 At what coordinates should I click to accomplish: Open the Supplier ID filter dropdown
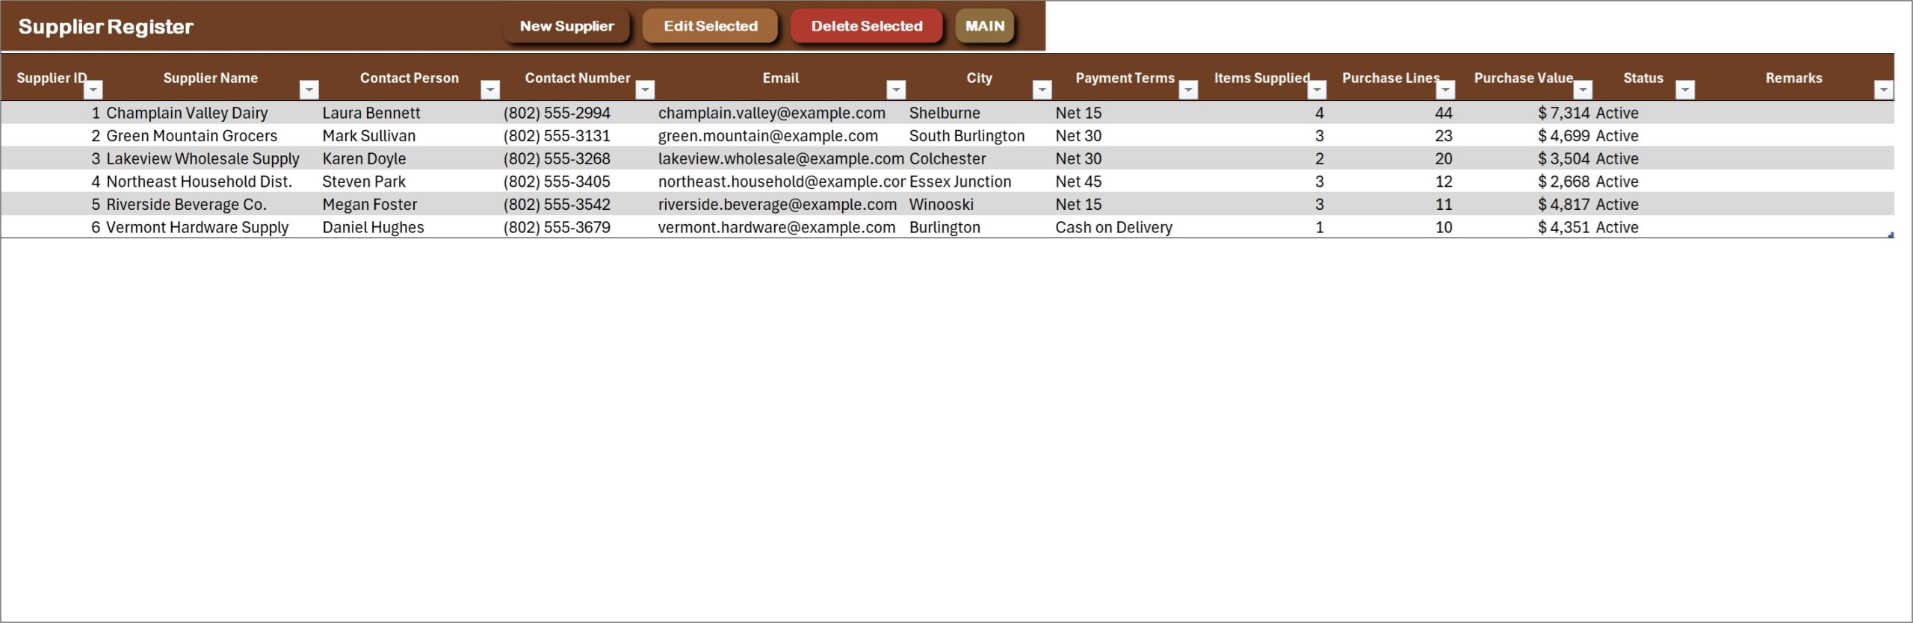coord(93,90)
